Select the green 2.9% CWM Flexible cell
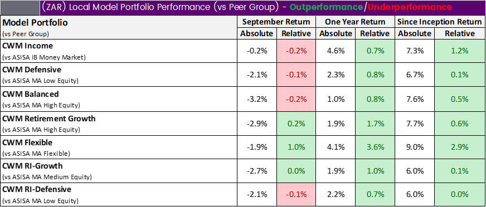The height and width of the screenshot is (207, 486). pos(460,147)
